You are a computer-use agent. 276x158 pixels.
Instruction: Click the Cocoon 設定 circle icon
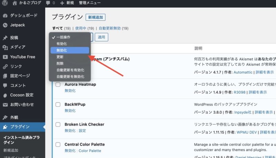pyautogui.click(x=5, y=95)
